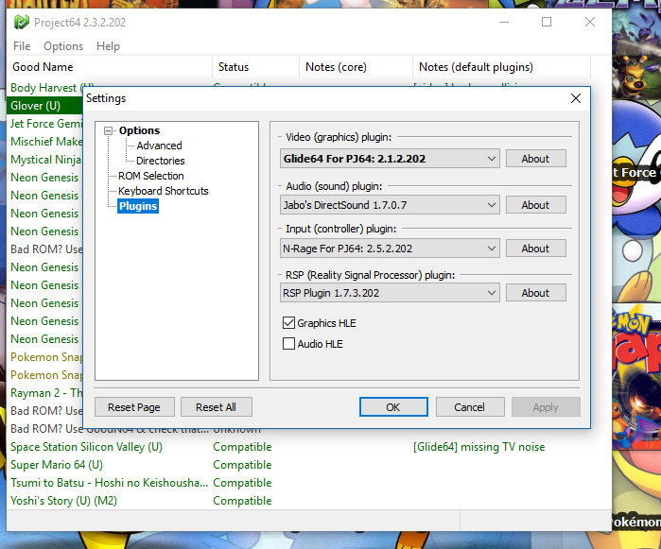Screen dimensions: 661x549
Task: Click the OK button
Action: (393, 407)
